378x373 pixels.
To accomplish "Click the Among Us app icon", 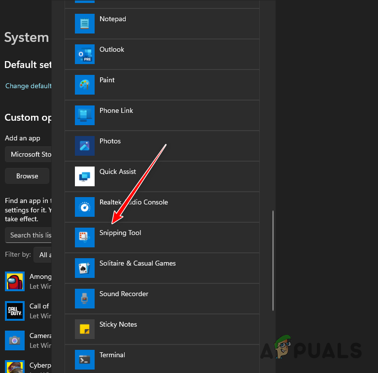I will click(x=15, y=281).
